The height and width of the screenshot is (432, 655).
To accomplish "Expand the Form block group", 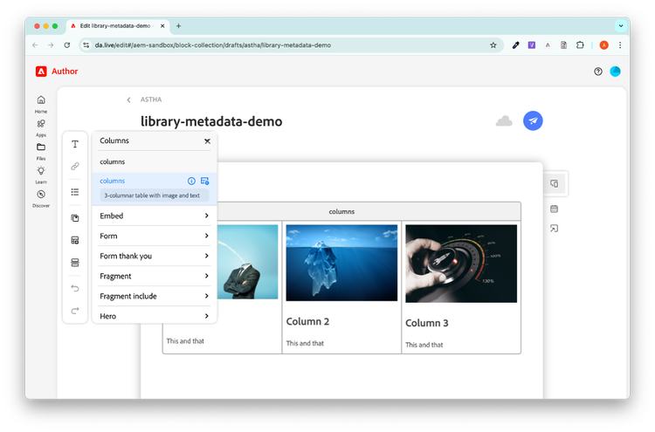I will tap(154, 236).
